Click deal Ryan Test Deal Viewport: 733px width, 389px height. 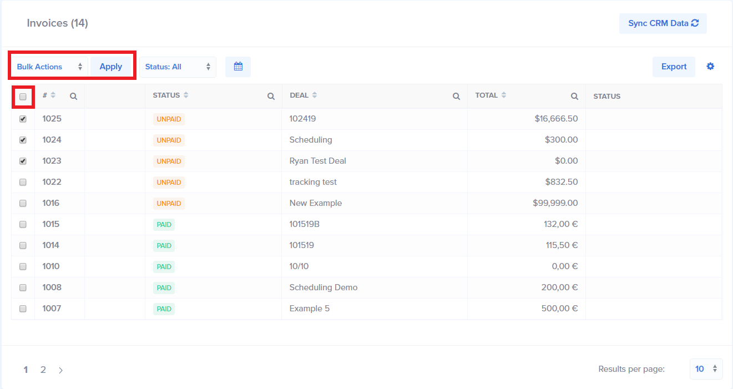coord(317,161)
